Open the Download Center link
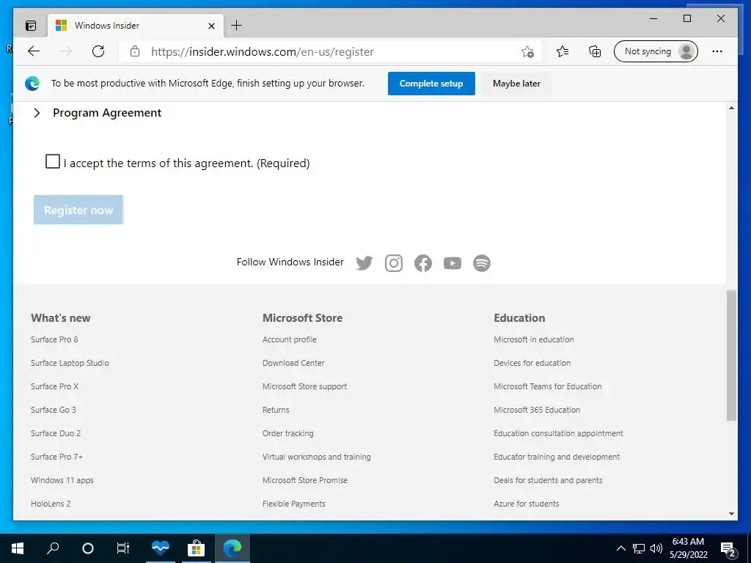The image size is (751, 563). (x=293, y=363)
